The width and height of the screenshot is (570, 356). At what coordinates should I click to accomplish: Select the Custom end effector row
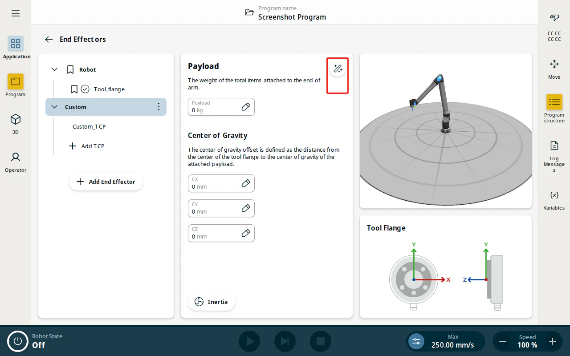click(106, 107)
